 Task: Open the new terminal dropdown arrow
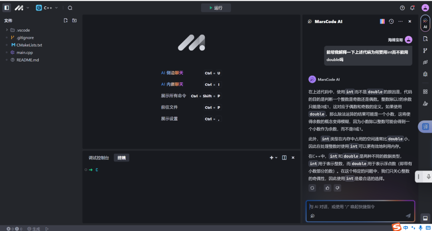[x=276, y=158]
